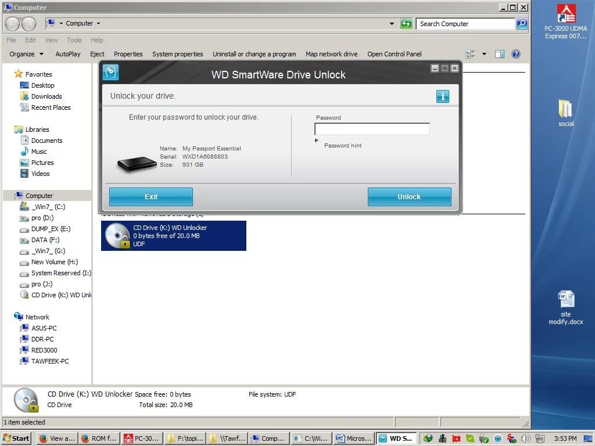Screen dimensions: 595x446
Task: Click the info icon in WD SmartWare
Action: tap(442, 96)
